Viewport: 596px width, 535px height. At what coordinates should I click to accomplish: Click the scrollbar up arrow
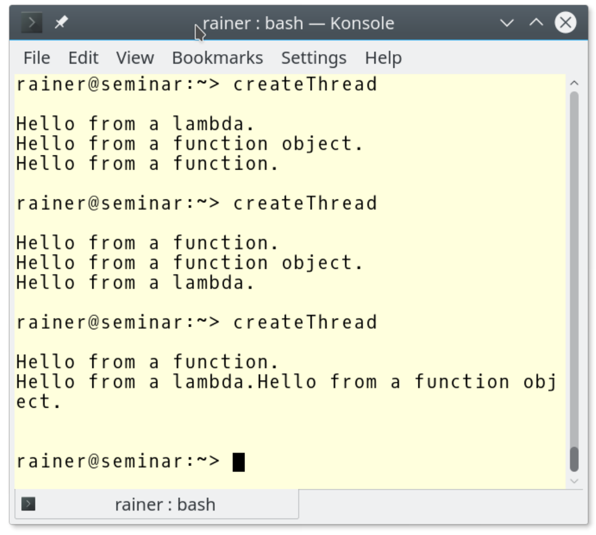point(574,84)
